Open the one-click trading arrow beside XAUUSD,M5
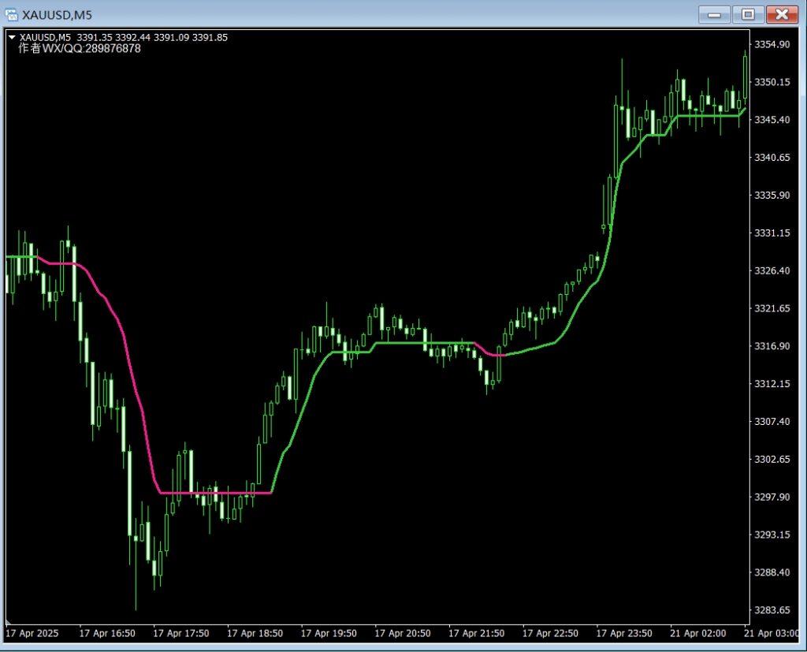The height and width of the screenshot is (652, 807). point(11,37)
